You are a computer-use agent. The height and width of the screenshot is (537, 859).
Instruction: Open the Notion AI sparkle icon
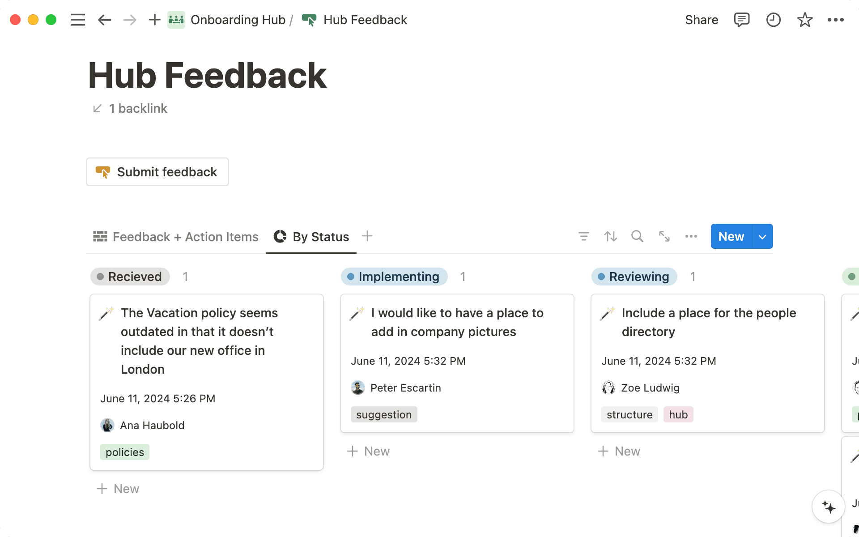(x=829, y=507)
